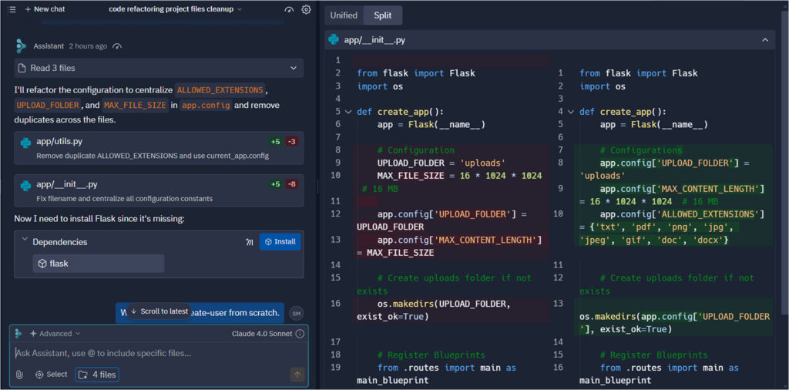Open the Advanced mode dropdown

pyautogui.click(x=55, y=334)
